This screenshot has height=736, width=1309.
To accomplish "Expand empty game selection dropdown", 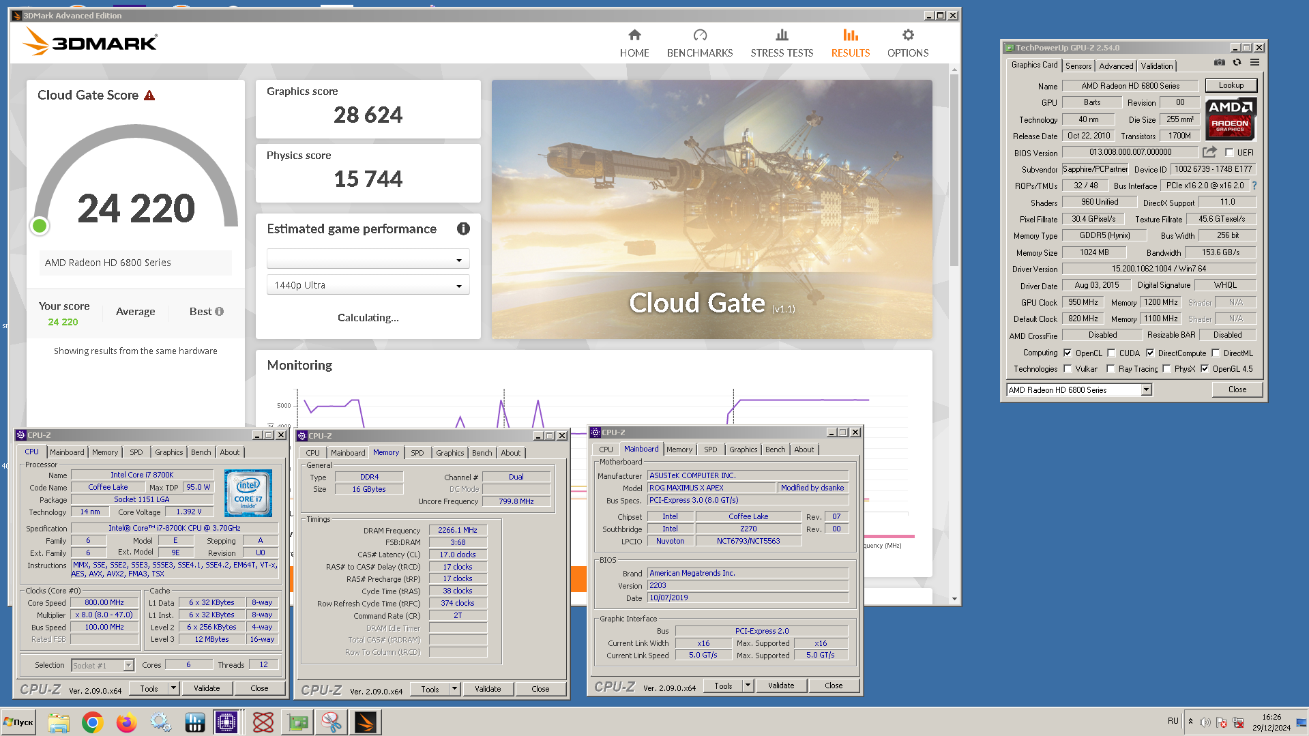I will click(368, 259).
